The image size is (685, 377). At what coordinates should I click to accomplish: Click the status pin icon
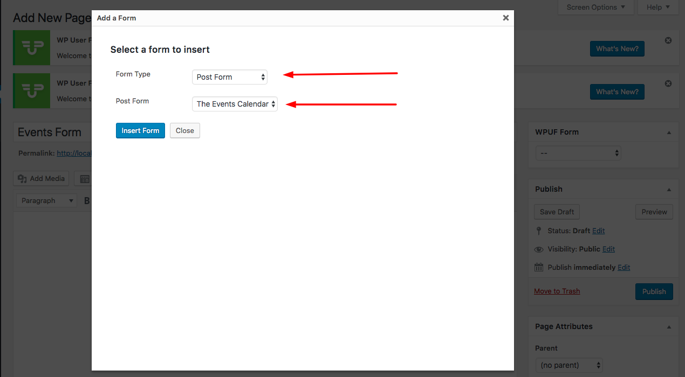[538, 231]
